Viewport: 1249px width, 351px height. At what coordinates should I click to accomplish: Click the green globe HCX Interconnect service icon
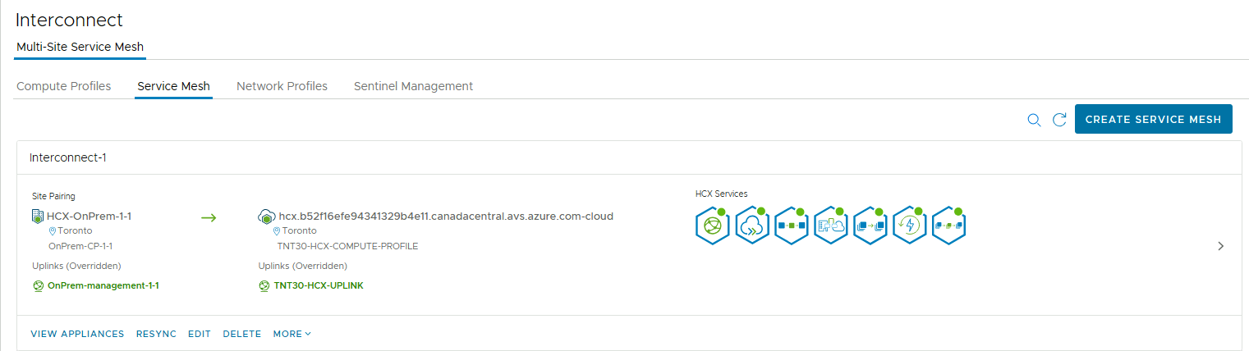pyautogui.click(x=711, y=226)
